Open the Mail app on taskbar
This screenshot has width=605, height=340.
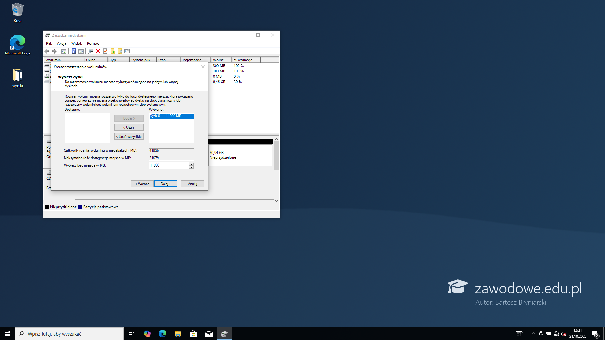pyautogui.click(x=209, y=334)
